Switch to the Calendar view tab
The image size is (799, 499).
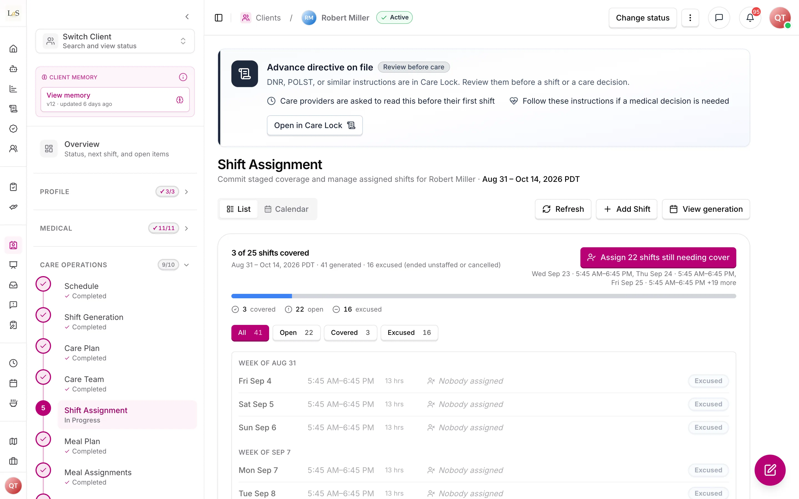click(x=287, y=209)
